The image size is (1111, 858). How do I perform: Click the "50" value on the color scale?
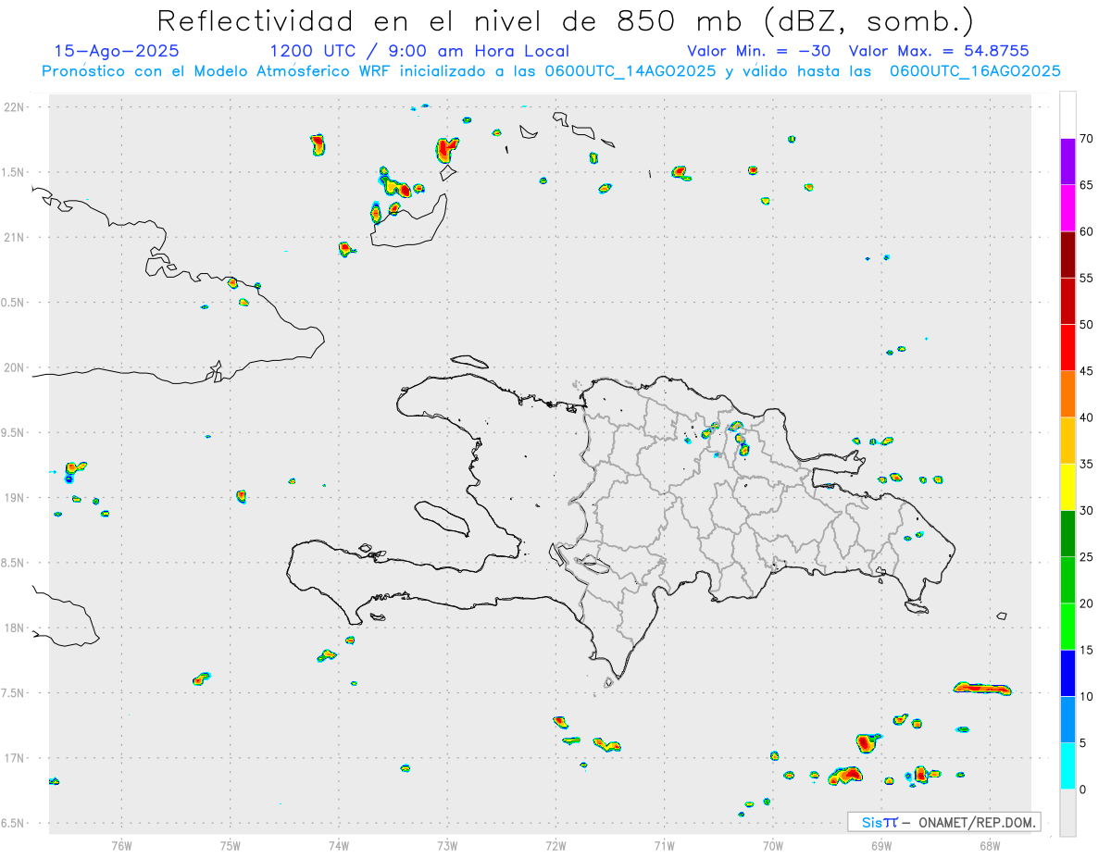(x=1086, y=325)
